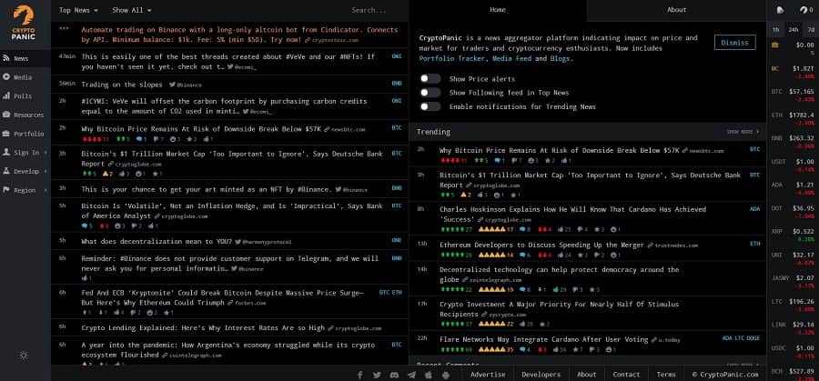Expand the Sign In sidebar menu
The image size is (819, 381).
click(25, 153)
